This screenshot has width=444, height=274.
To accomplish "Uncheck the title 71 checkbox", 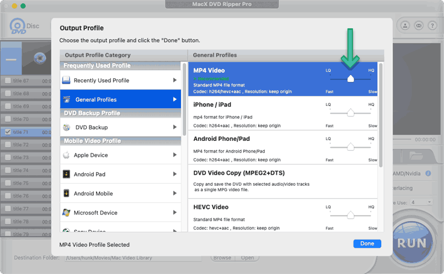I will (8, 132).
